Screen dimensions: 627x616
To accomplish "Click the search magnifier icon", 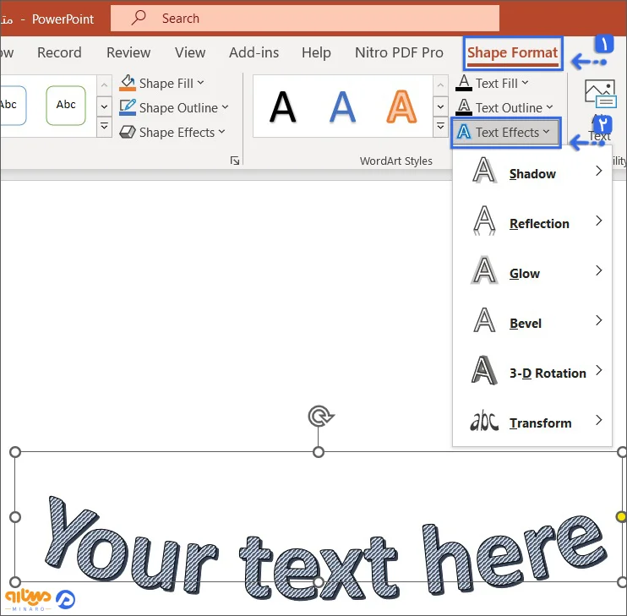I will [x=139, y=18].
